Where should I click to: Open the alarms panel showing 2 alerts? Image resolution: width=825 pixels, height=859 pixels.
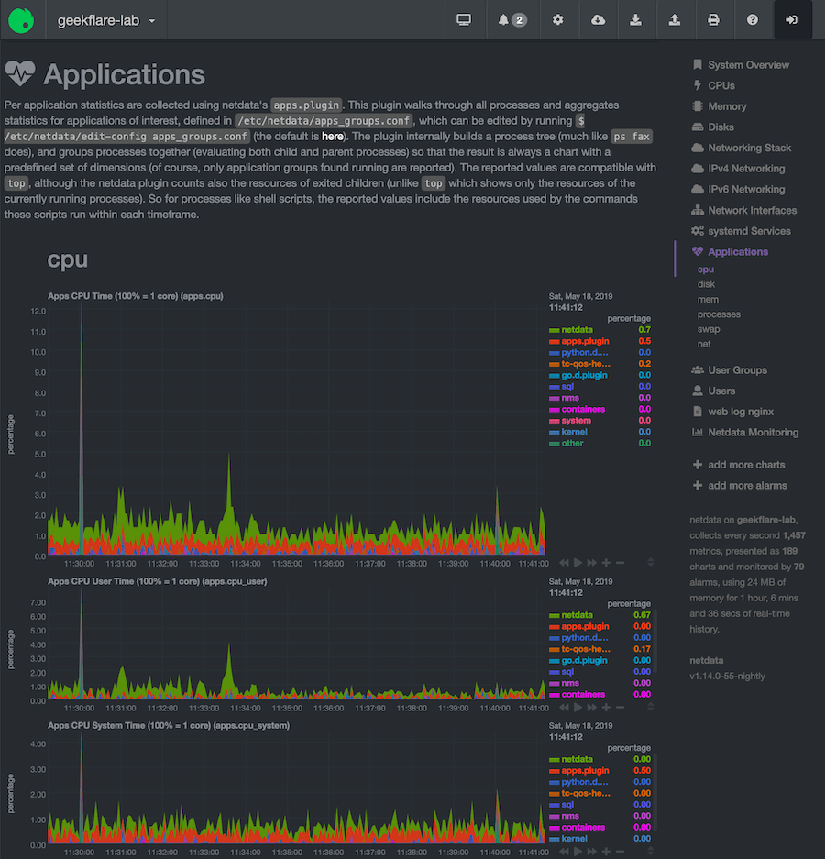tap(512, 18)
